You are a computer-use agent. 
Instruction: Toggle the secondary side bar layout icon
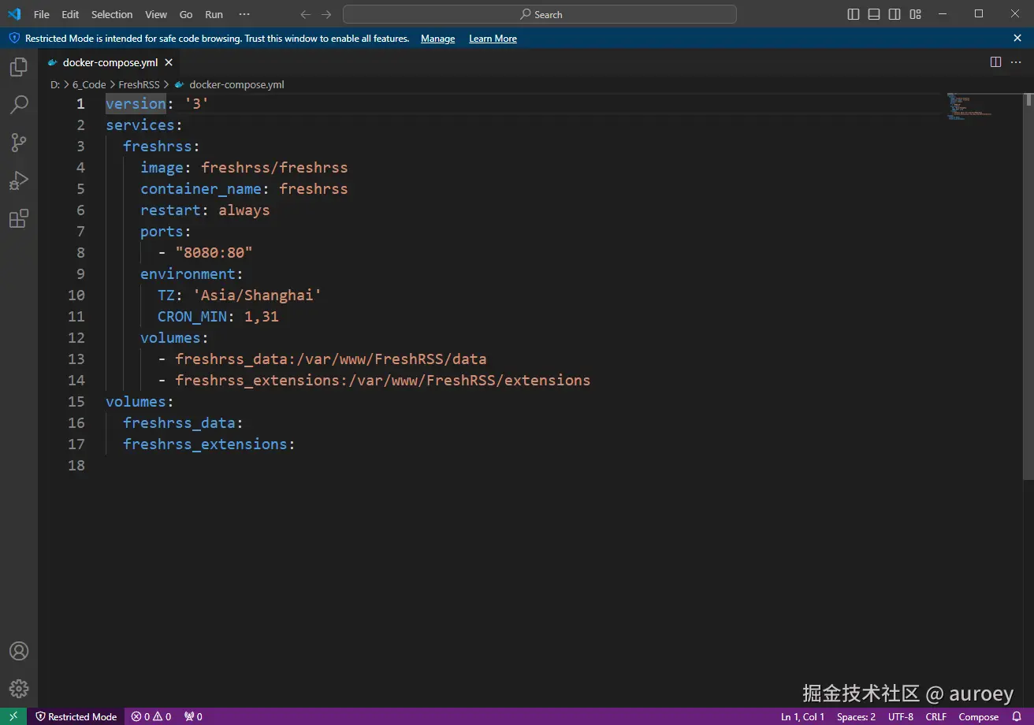895,14
